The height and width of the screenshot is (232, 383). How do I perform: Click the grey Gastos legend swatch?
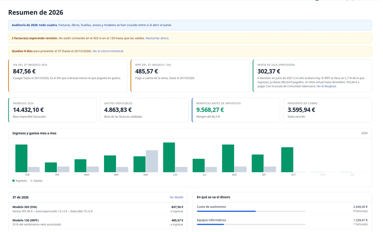tap(31, 181)
